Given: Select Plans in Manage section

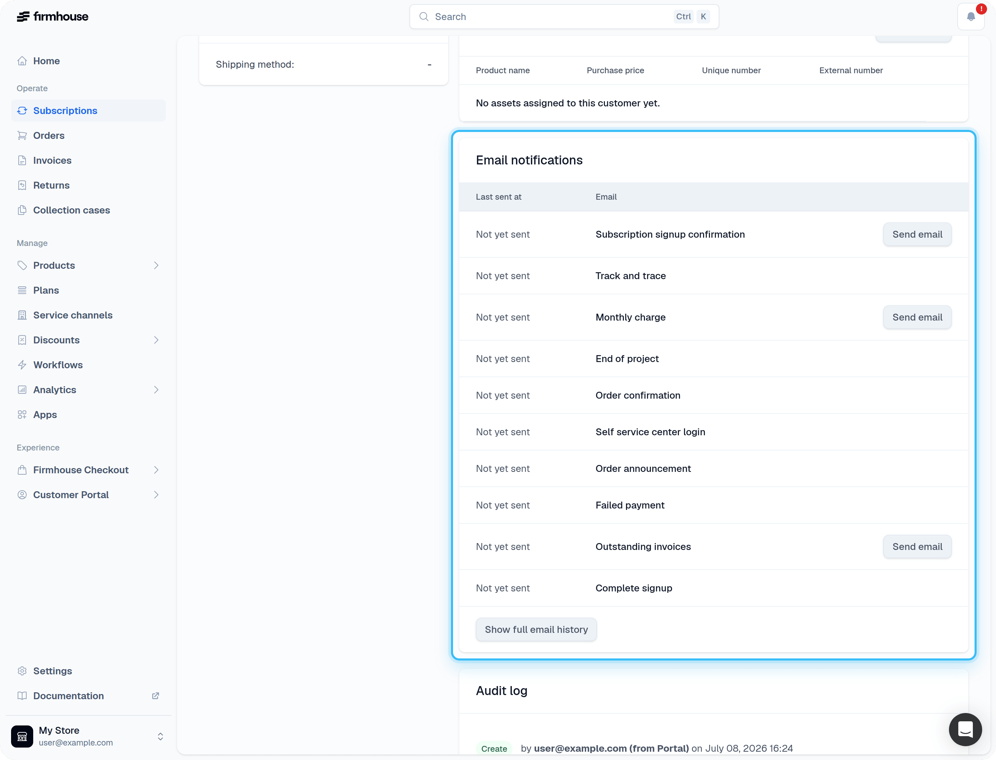Looking at the screenshot, I should tap(88, 290).
